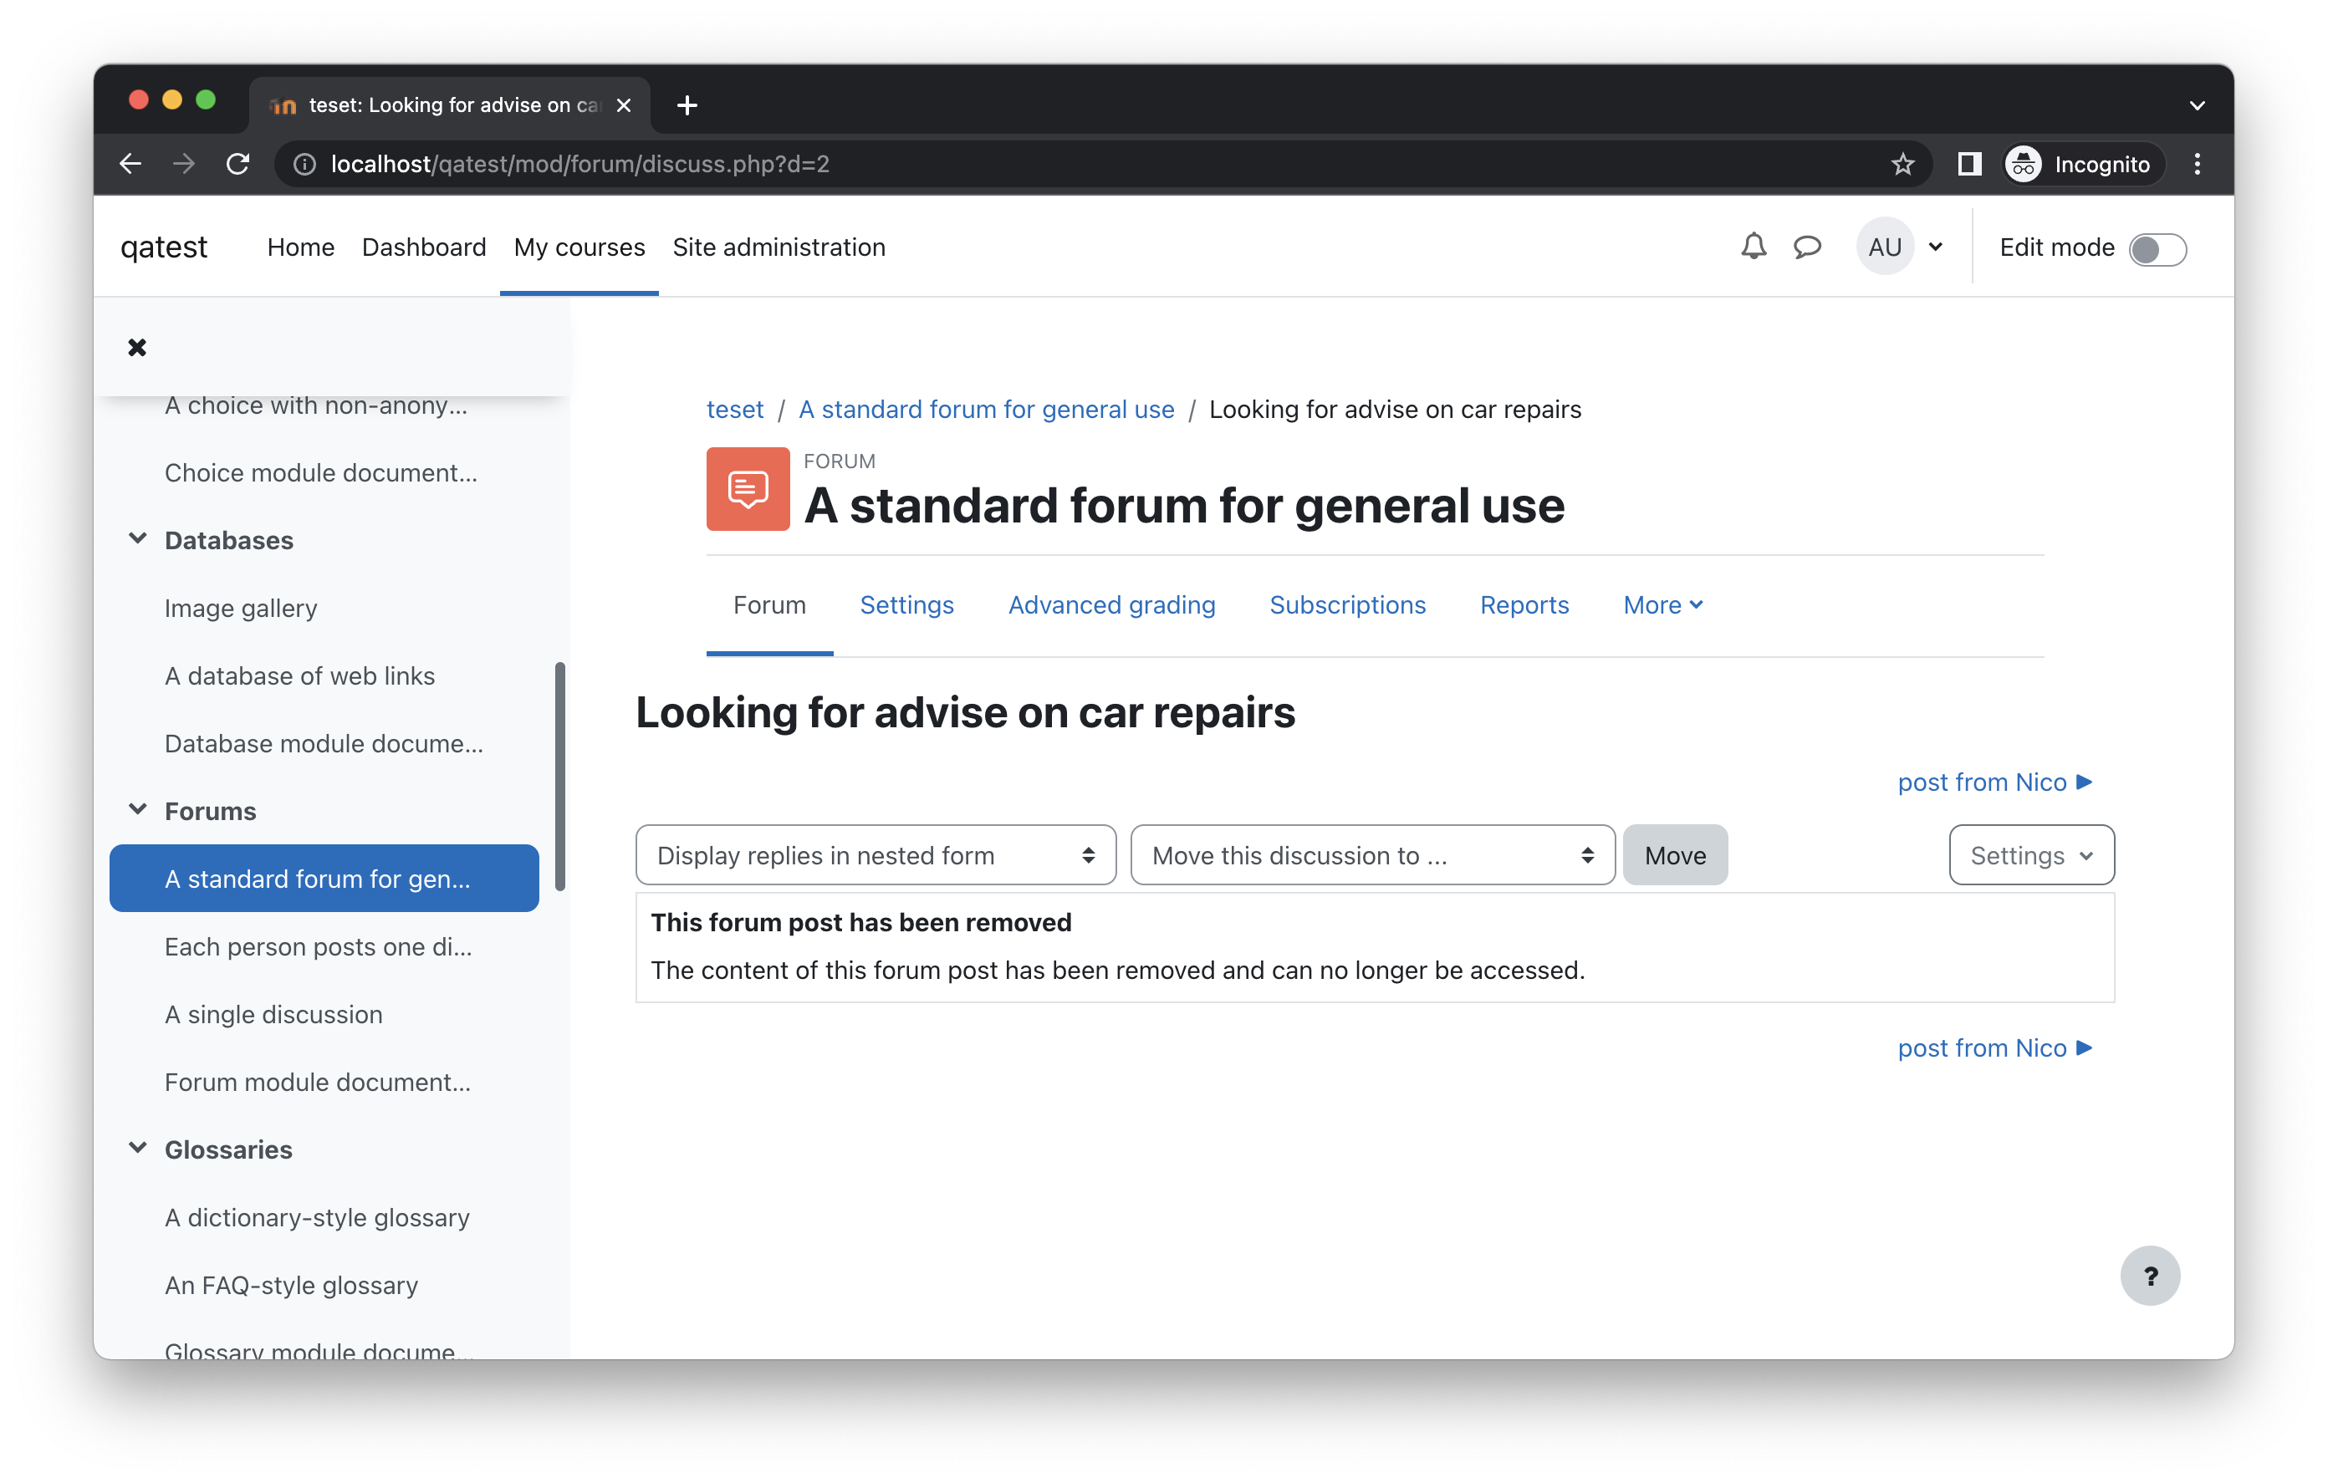
Task: Open A database of web links
Action: coord(299,675)
